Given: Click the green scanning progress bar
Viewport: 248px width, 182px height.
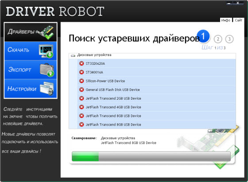Looking at the screenshot, I should click(151, 156).
